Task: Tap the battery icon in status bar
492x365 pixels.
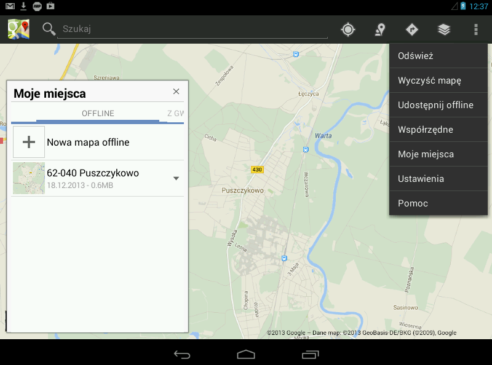Action: coord(463,6)
